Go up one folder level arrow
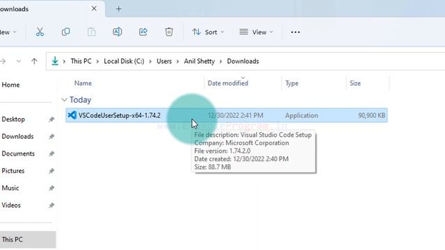 click(34, 61)
